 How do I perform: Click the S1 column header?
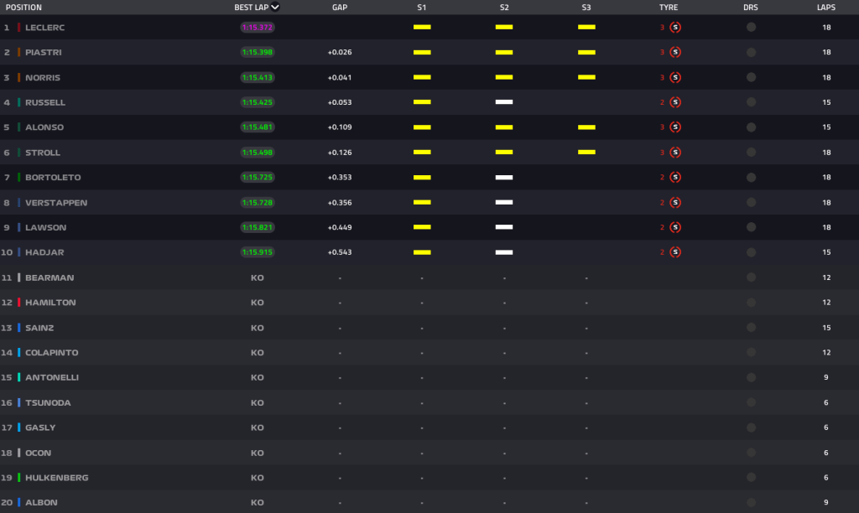coord(421,7)
